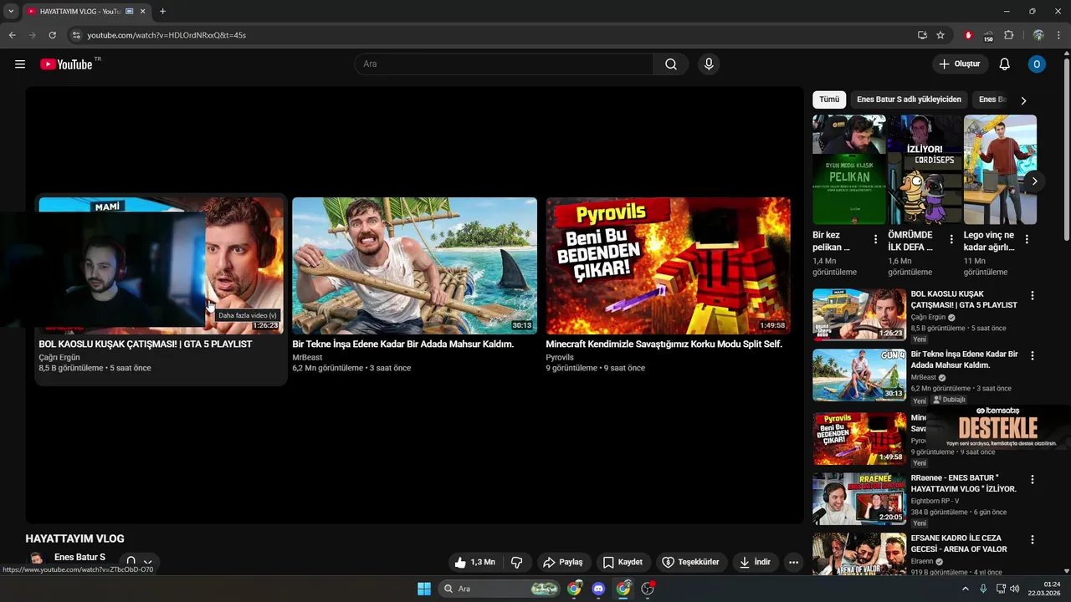Select the Tümü filter chip
The image size is (1071, 602).
829,99
